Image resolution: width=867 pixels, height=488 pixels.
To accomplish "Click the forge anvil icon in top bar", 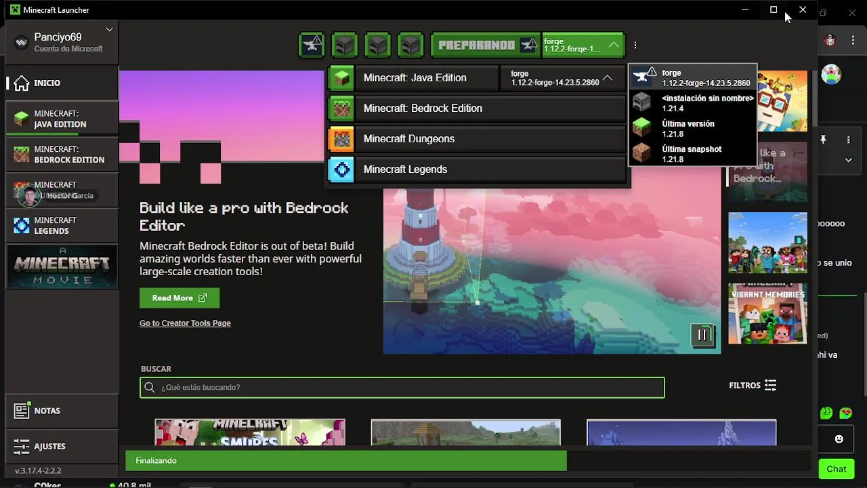I will tap(312, 45).
